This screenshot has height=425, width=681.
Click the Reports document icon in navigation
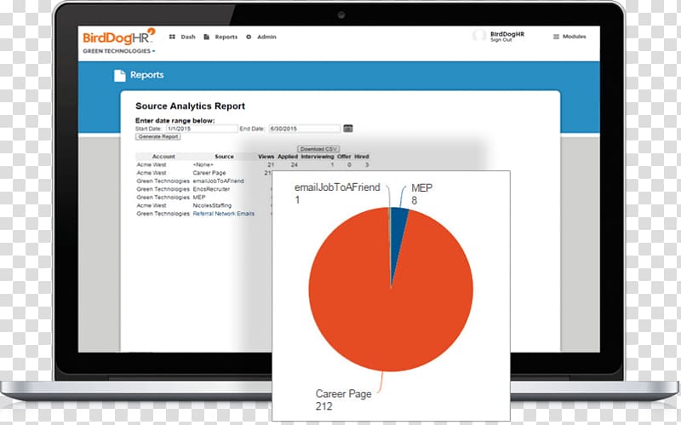click(207, 37)
